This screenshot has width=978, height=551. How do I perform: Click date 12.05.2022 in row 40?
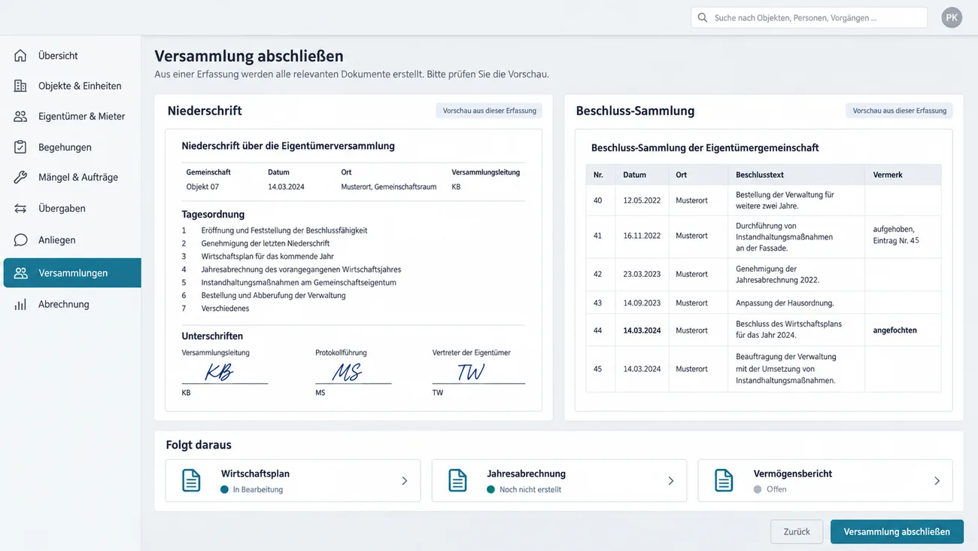(642, 200)
